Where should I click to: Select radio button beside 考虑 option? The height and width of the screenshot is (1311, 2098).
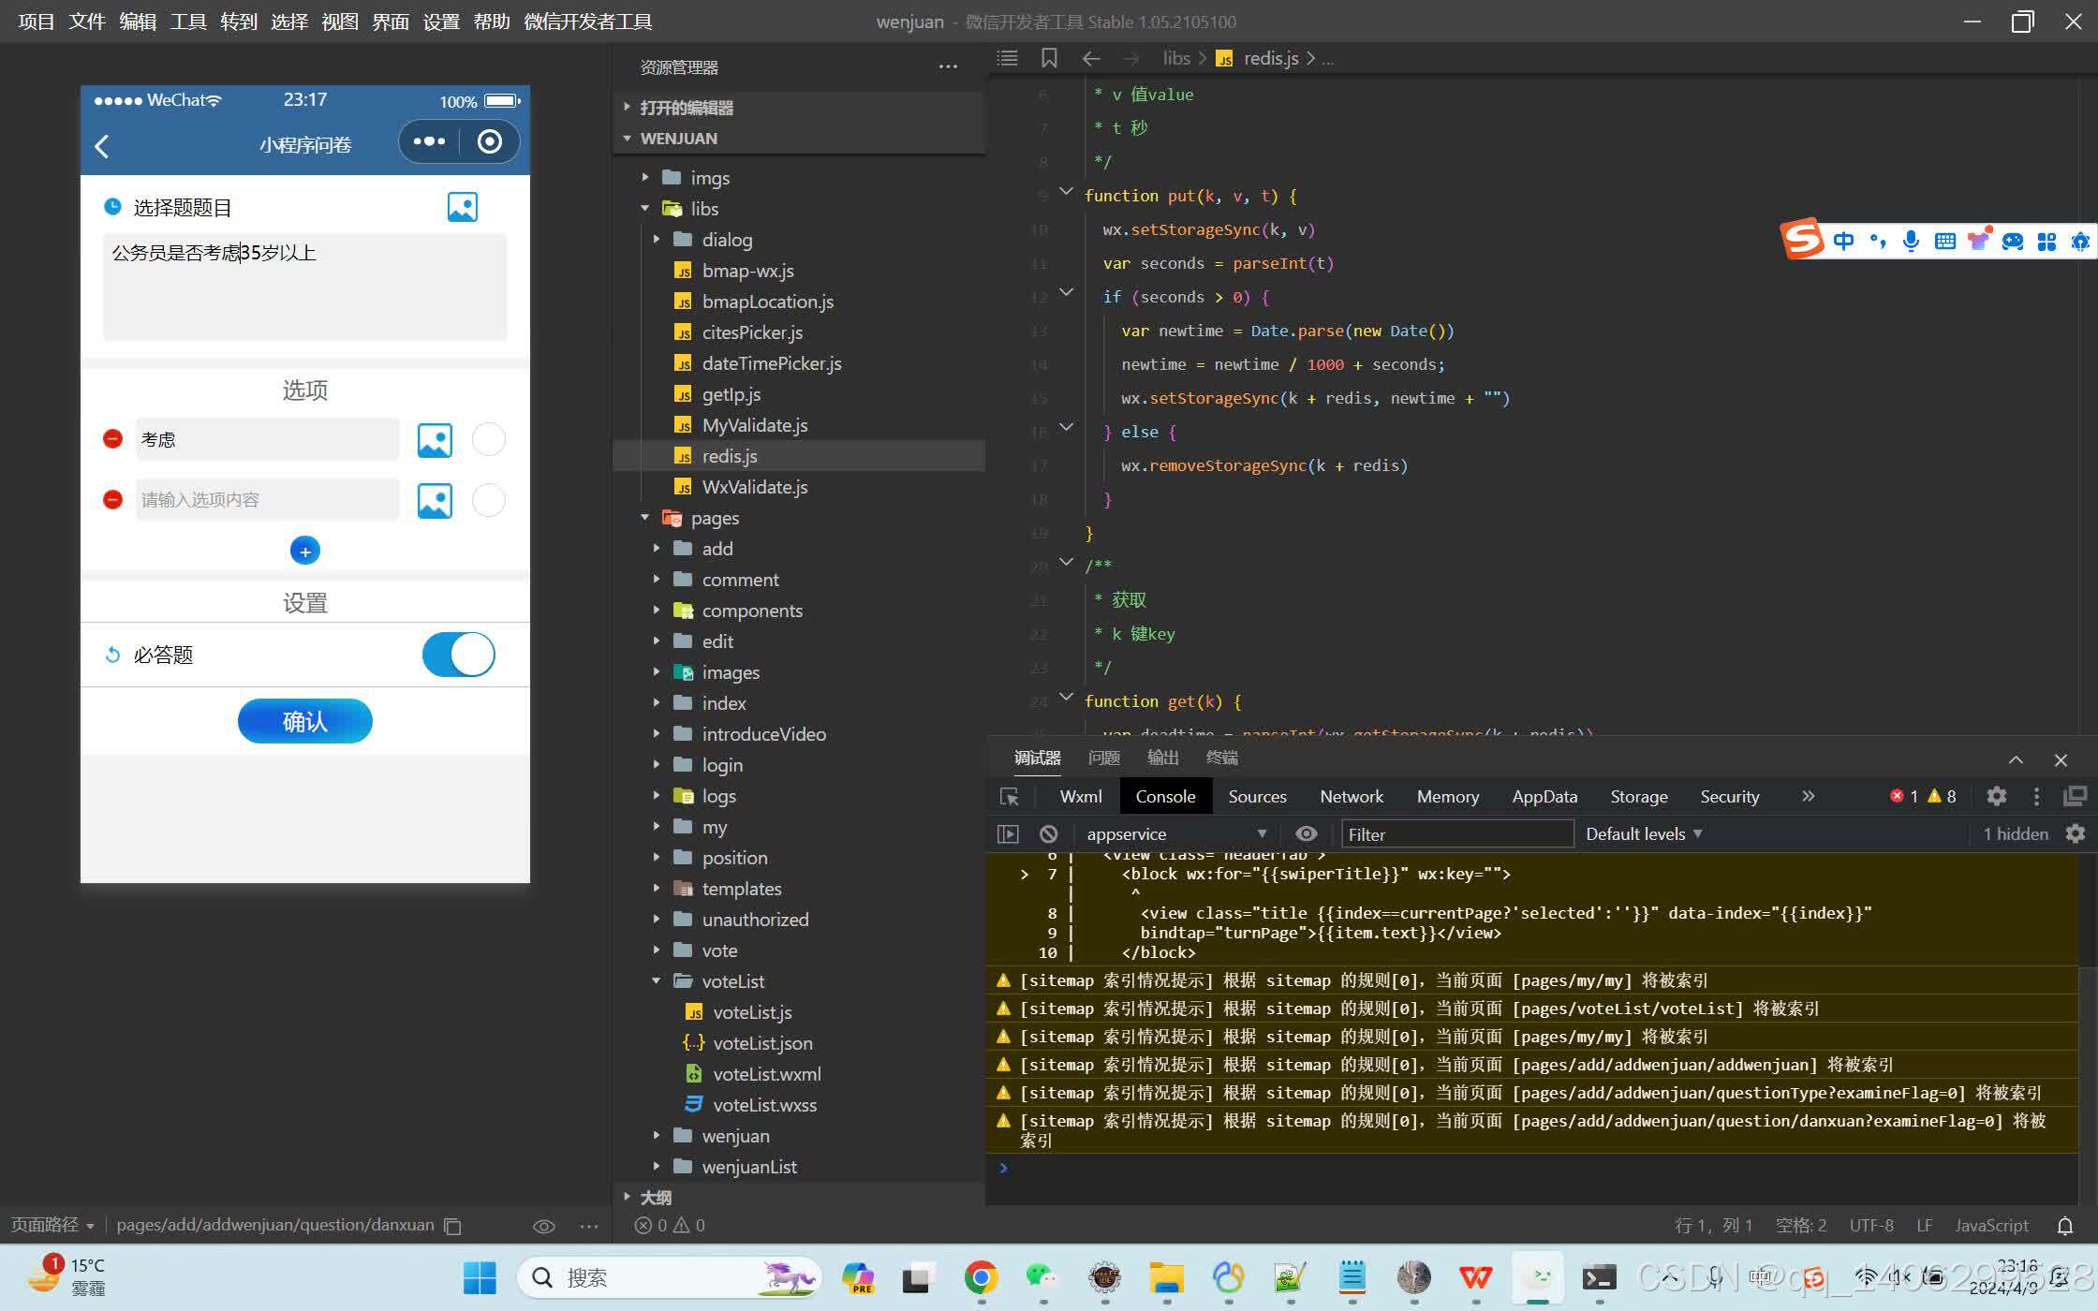488,439
